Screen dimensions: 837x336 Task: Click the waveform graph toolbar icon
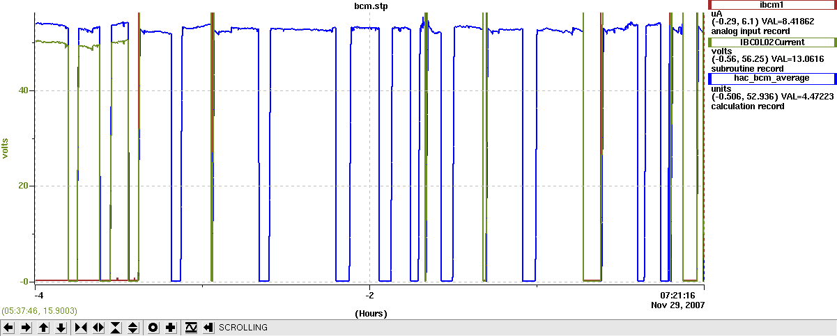click(191, 327)
